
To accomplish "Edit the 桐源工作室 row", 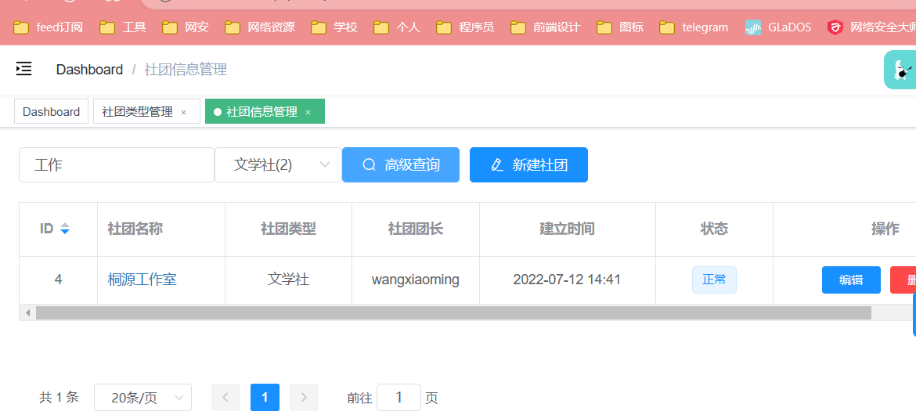I will (x=851, y=280).
